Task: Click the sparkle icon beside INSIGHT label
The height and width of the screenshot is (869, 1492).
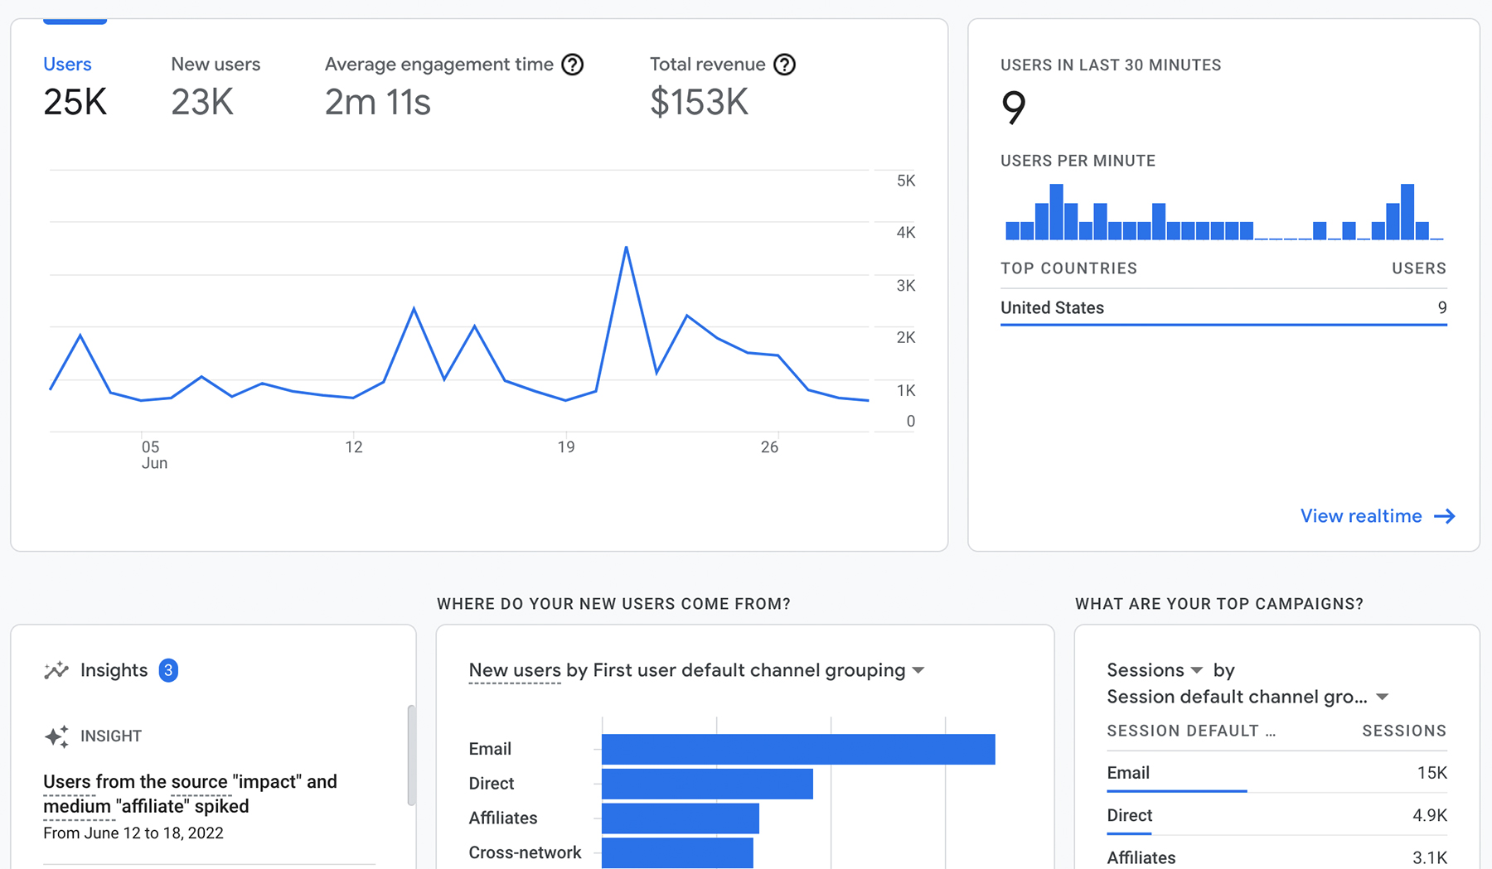Action: 56,736
